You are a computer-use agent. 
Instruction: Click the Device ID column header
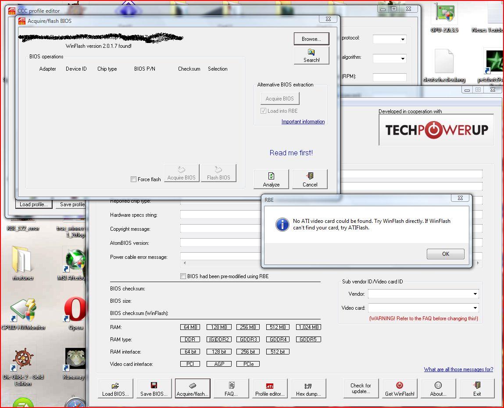tap(76, 69)
